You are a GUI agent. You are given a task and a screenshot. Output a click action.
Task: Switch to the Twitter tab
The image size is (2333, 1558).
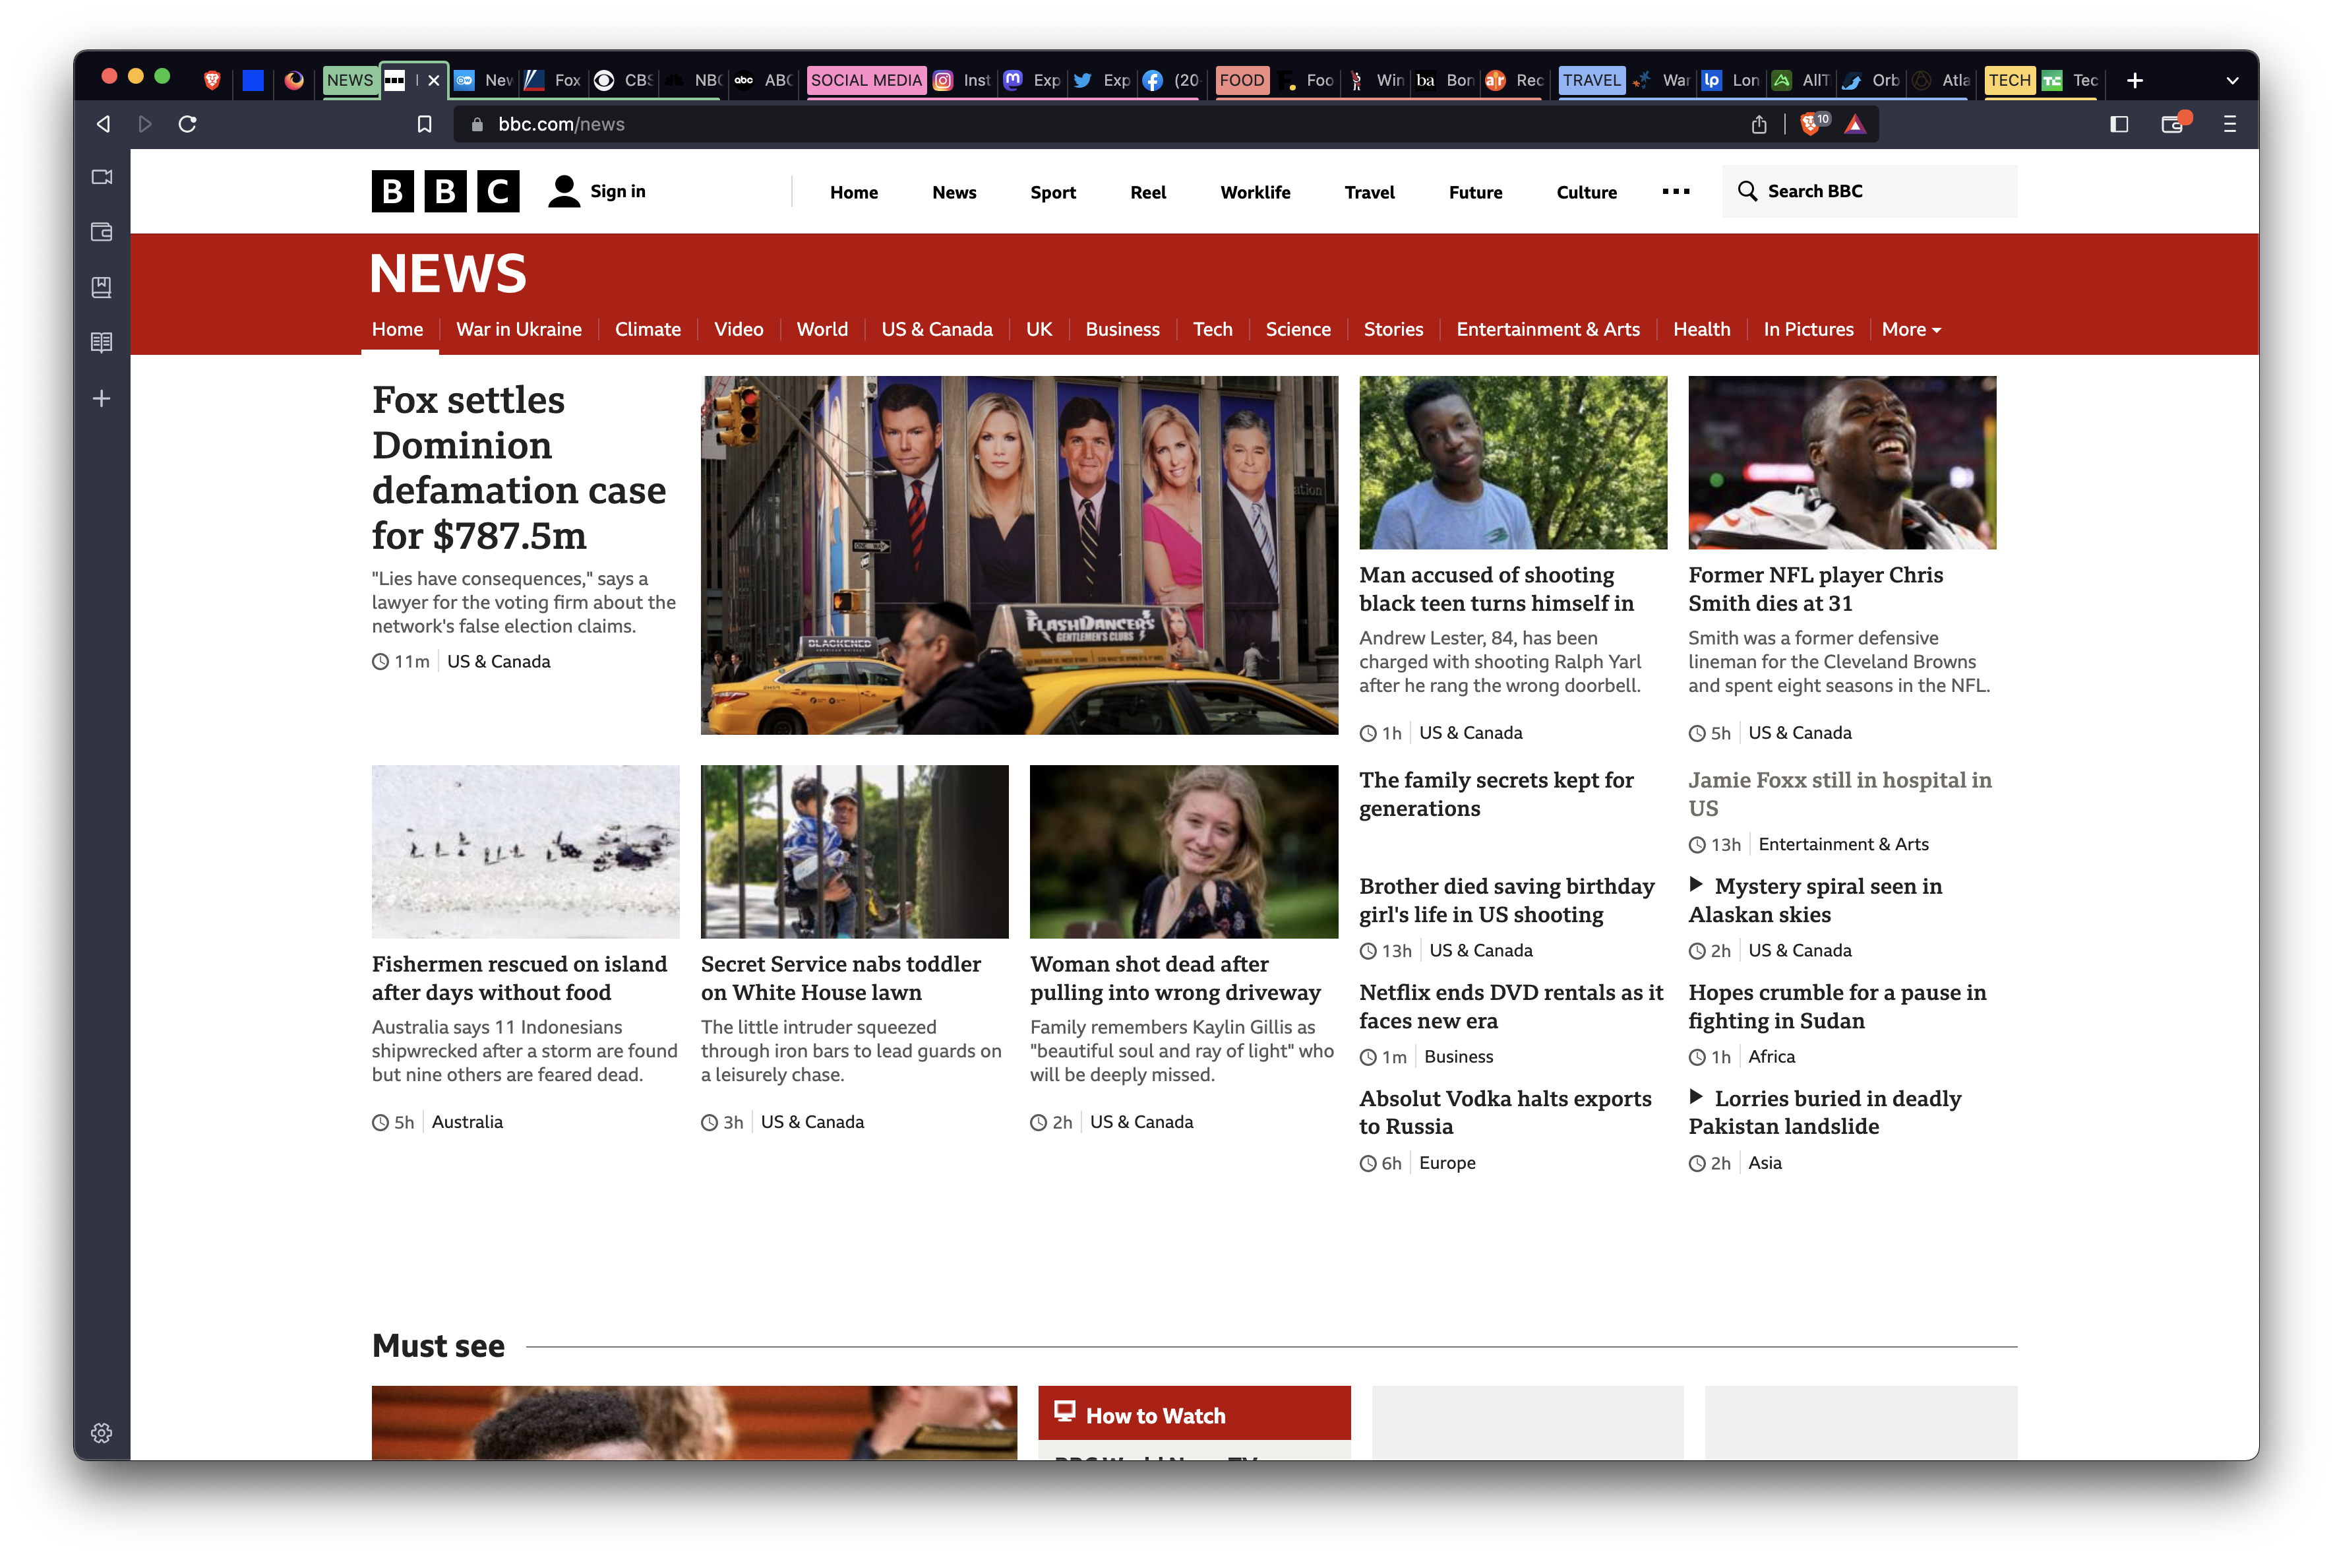click(1103, 80)
